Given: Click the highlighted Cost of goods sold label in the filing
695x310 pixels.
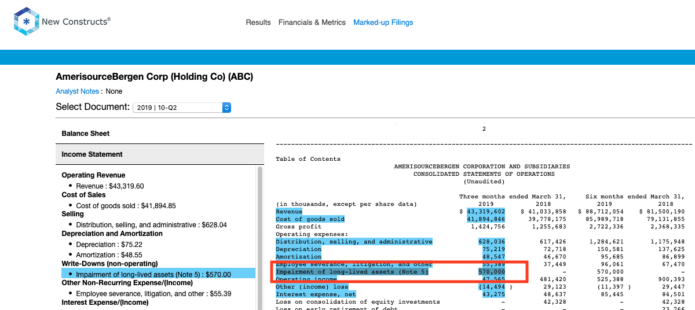Looking at the screenshot, I should [310, 219].
